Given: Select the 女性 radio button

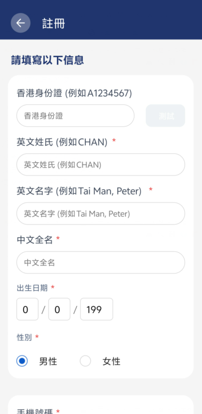Looking at the screenshot, I should (x=85, y=361).
